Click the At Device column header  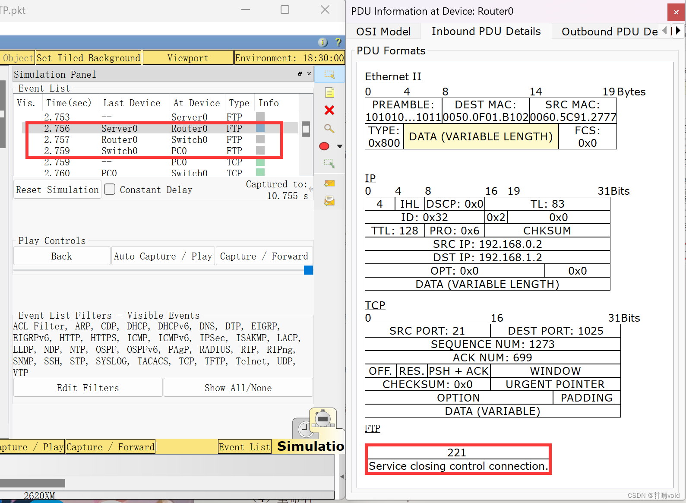[196, 103]
